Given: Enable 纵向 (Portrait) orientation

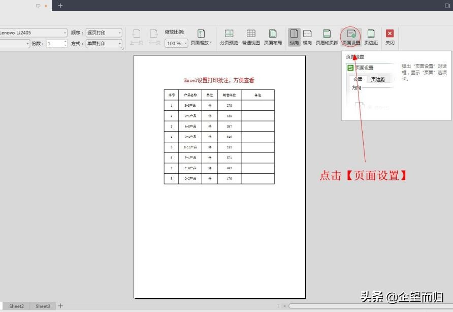Looking at the screenshot, I should (x=294, y=37).
